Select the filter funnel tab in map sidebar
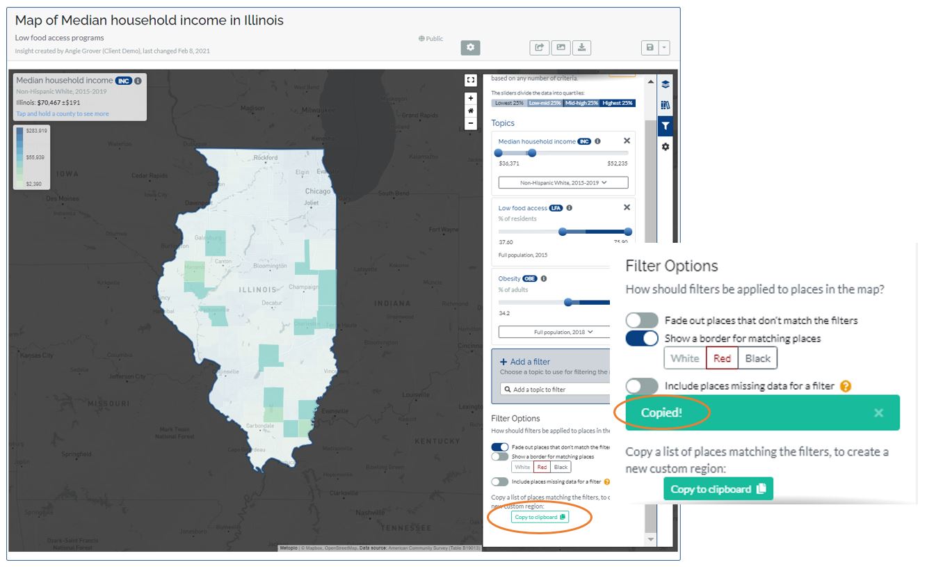 pos(666,126)
